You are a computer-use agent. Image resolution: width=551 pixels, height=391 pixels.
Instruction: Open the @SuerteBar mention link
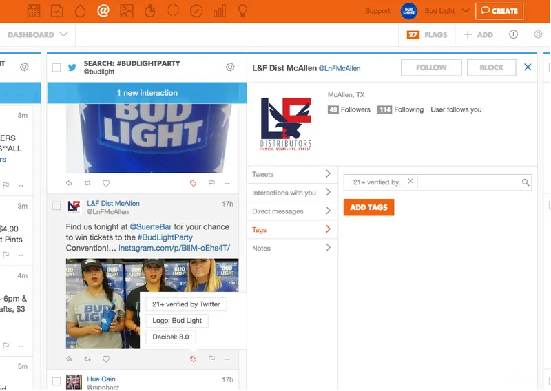(151, 227)
